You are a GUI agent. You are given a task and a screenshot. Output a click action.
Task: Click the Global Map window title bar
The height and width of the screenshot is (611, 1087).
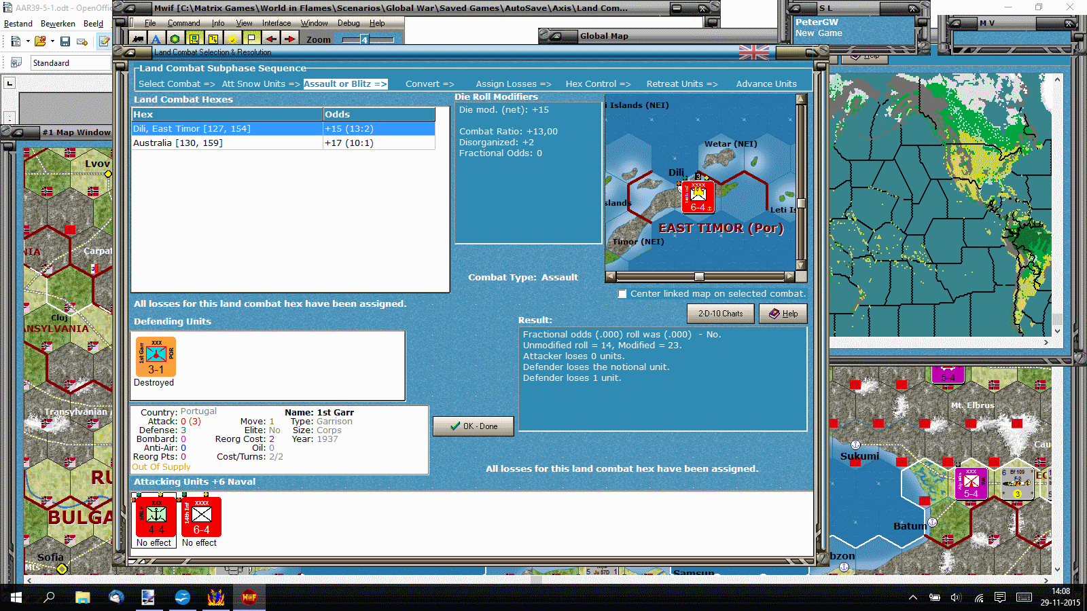(659, 36)
